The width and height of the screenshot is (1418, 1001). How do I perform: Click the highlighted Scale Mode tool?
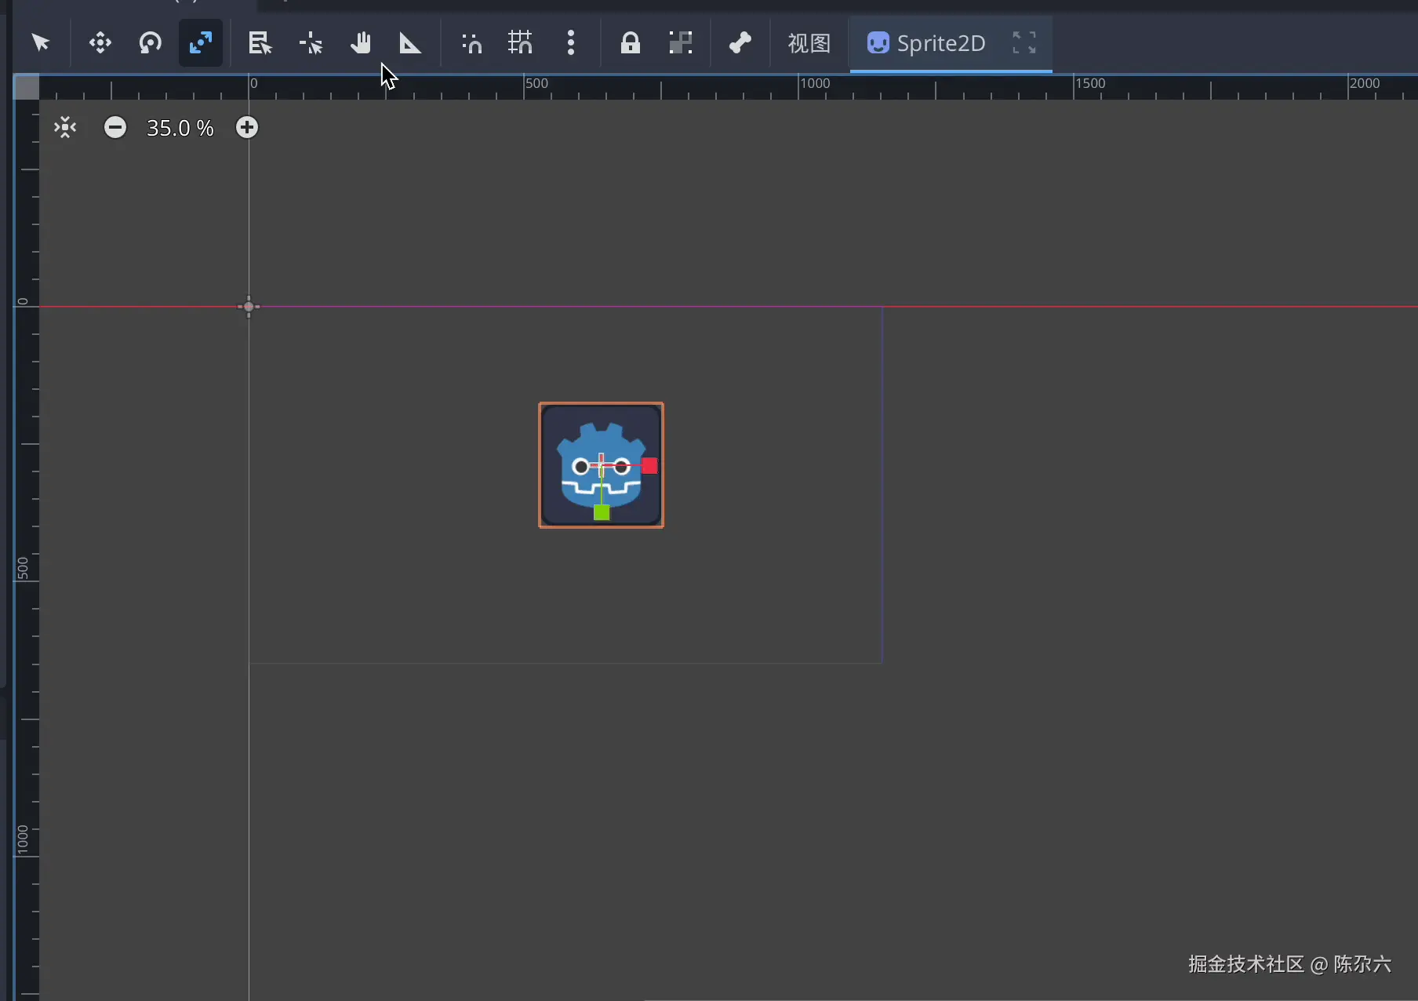coord(201,42)
